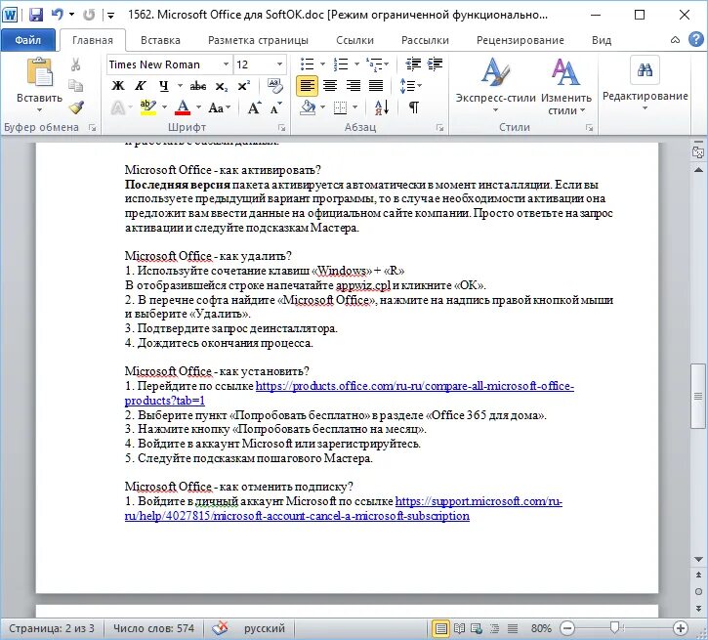Switch to the Ссылки tab
This screenshot has height=640, width=708.
pyautogui.click(x=354, y=40)
